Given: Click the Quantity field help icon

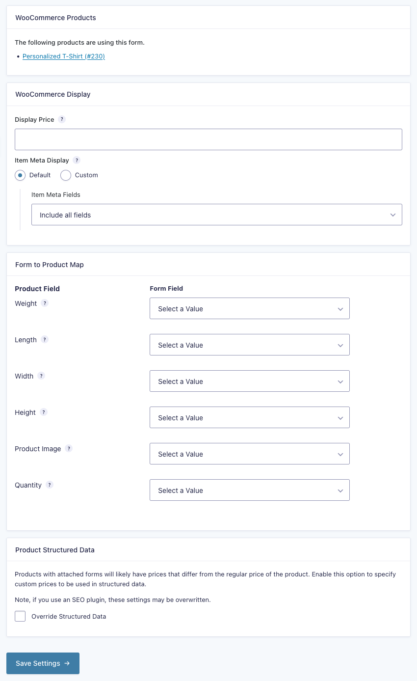Looking at the screenshot, I should (50, 485).
